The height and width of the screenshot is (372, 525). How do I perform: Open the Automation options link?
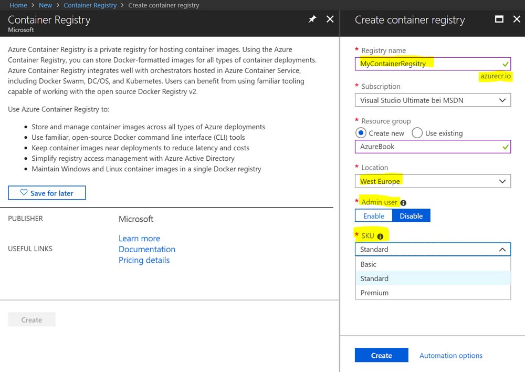(x=450, y=356)
